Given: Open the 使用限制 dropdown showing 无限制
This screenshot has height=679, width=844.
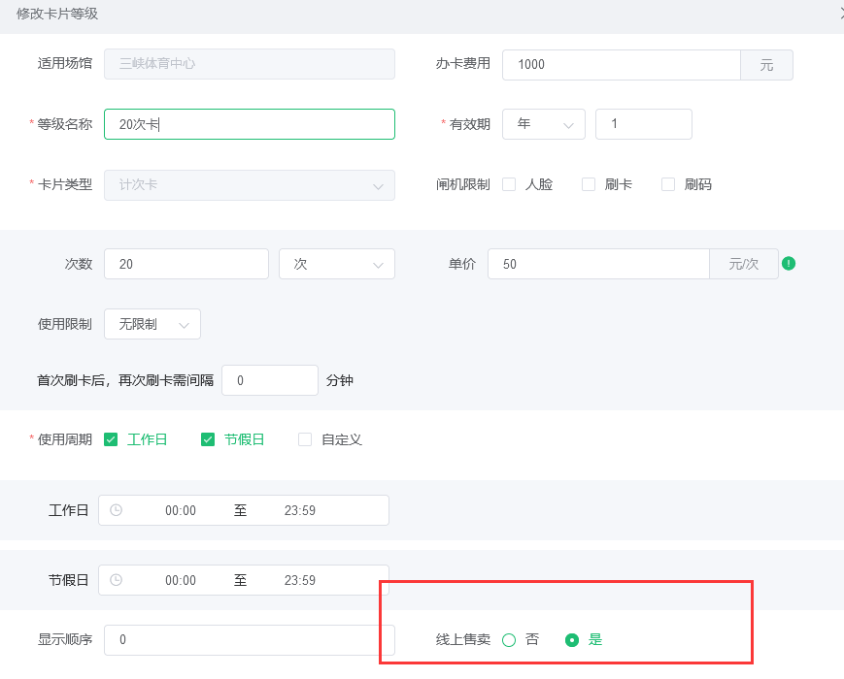Looking at the screenshot, I should [152, 324].
